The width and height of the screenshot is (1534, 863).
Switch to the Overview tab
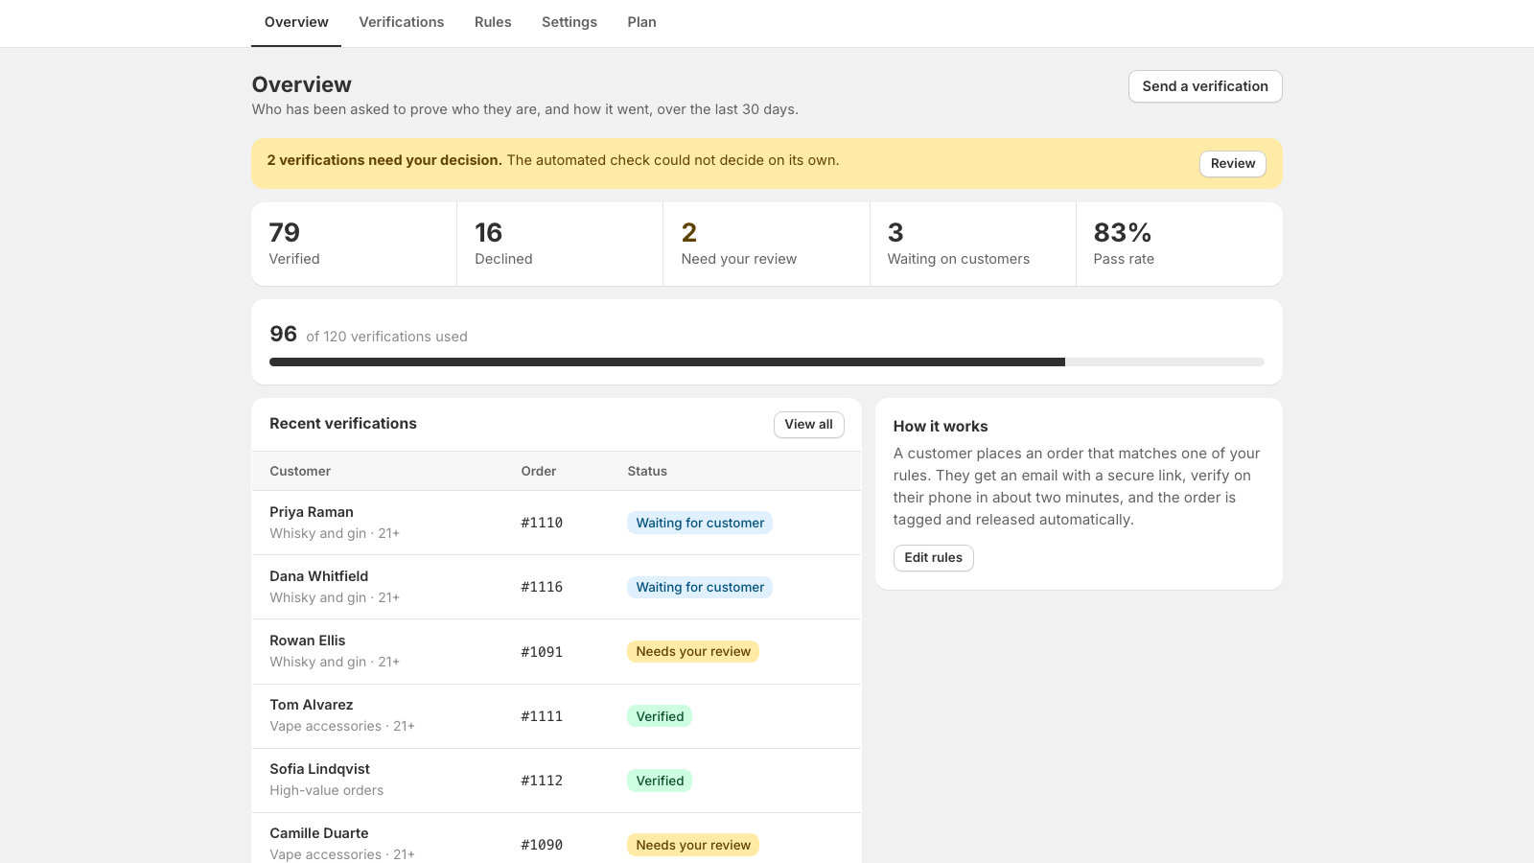coord(296,22)
